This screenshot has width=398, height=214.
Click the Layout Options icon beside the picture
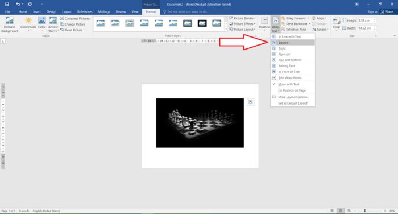coord(251,102)
